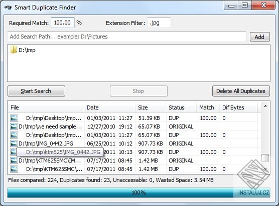Click the 'D:\tmp\ktm625\IMG_0442.JPG' tooltip row
The image size is (279, 206).
[60, 152]
